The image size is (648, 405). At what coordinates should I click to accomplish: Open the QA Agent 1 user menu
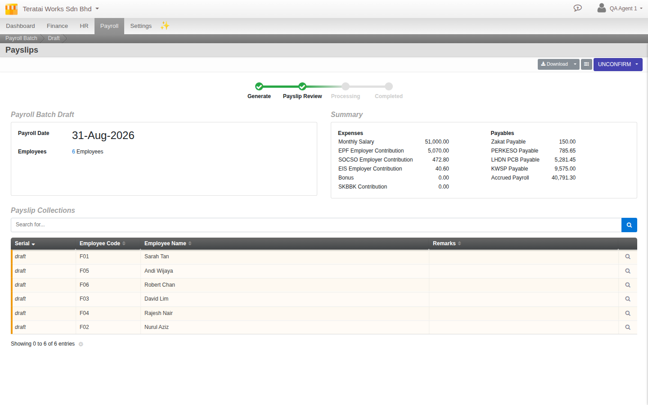626,9
